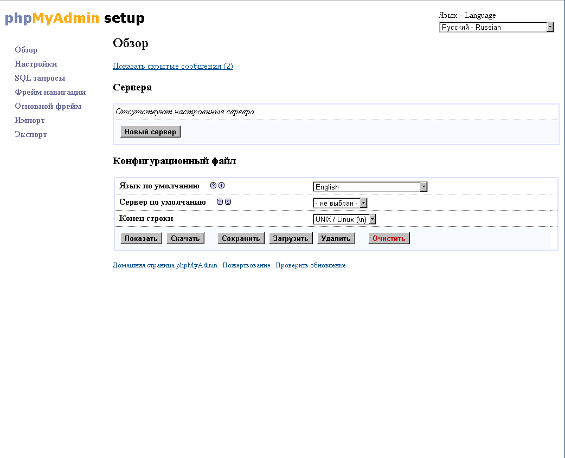Open help icon for Язык по умолчанию
Image resolution: width=565 pixels, height=458 pixels.
click(x=213, y=186)
